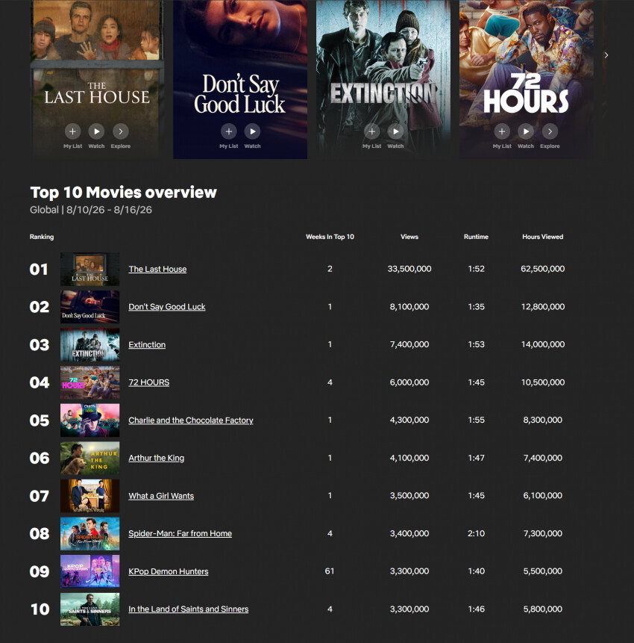Open In the Land of Saints and Sinners link
This screenshot has height=643, width=634.
click(x=188, y=609)
